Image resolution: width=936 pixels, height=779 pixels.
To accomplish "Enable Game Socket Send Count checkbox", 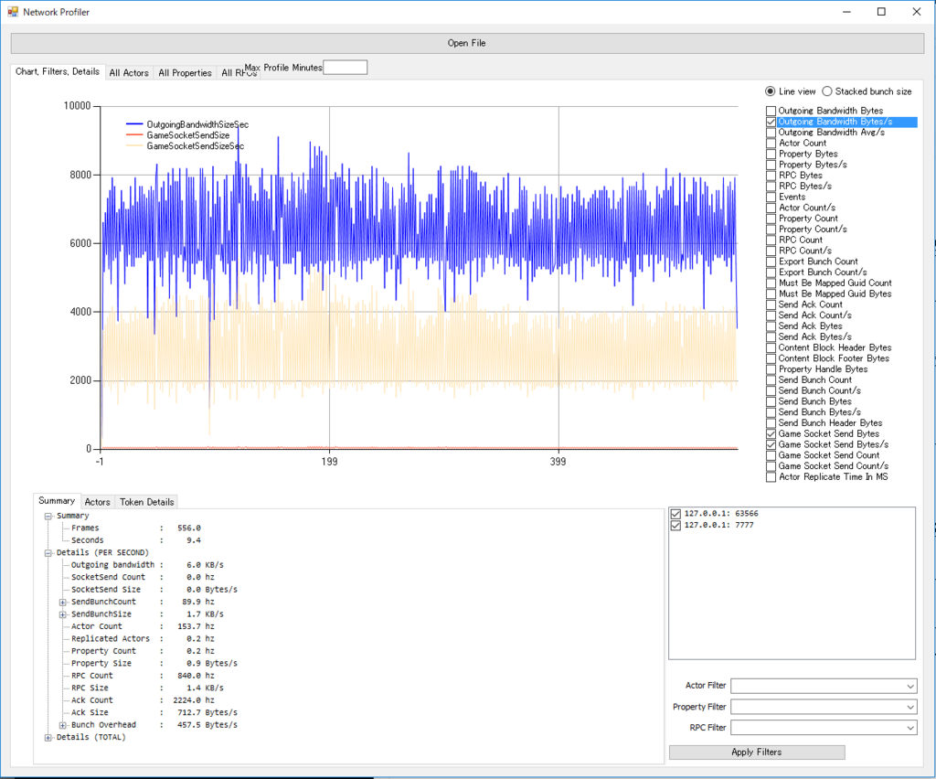I will (x=771, y=455).
